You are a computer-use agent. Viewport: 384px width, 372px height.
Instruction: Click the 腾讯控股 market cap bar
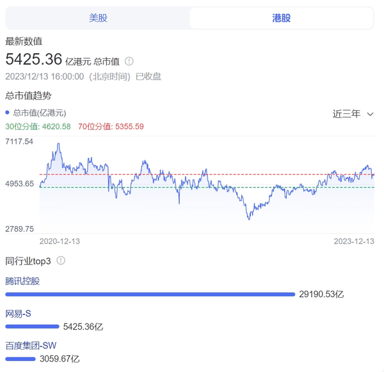coord(150,295)
